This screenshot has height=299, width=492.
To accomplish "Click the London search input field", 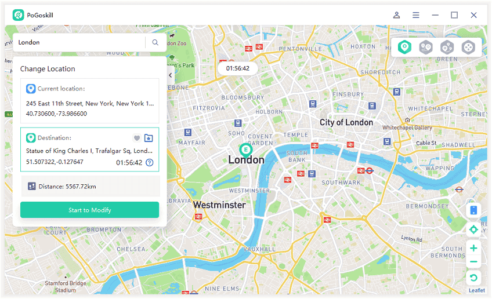I will (x=78, y=42).
